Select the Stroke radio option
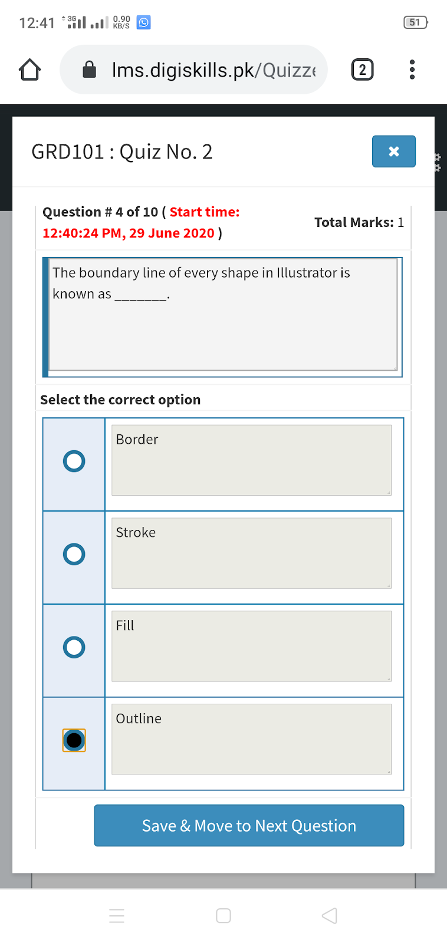The width and height of the screenshot is (447, 943). [x=73, y=554]
